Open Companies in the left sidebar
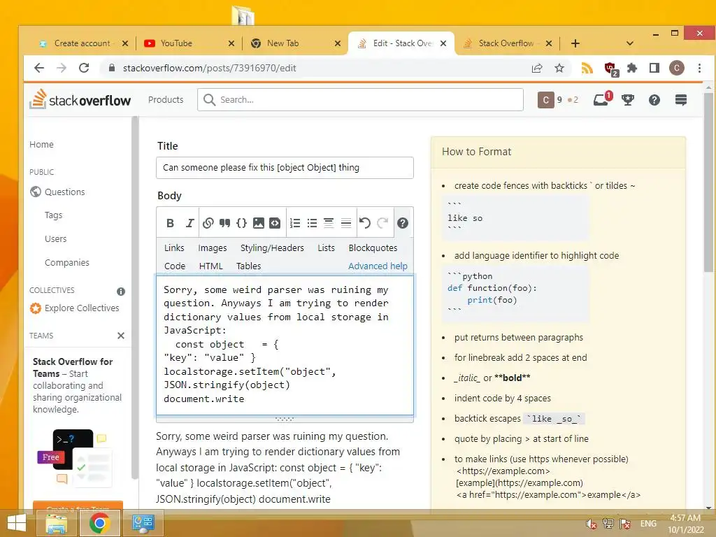The image size is (716, 537). 66,263
